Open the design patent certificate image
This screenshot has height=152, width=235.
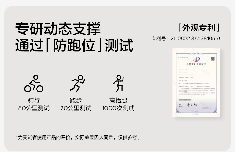coord(196,83)
